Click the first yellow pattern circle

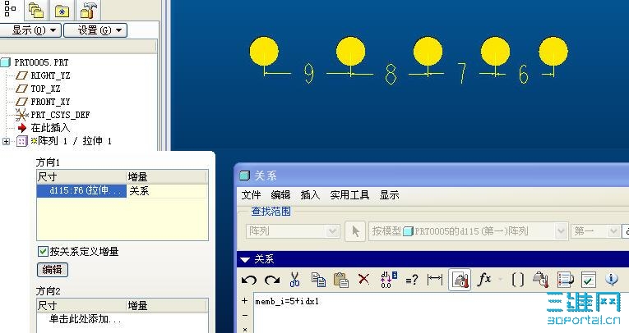[264, 51]
